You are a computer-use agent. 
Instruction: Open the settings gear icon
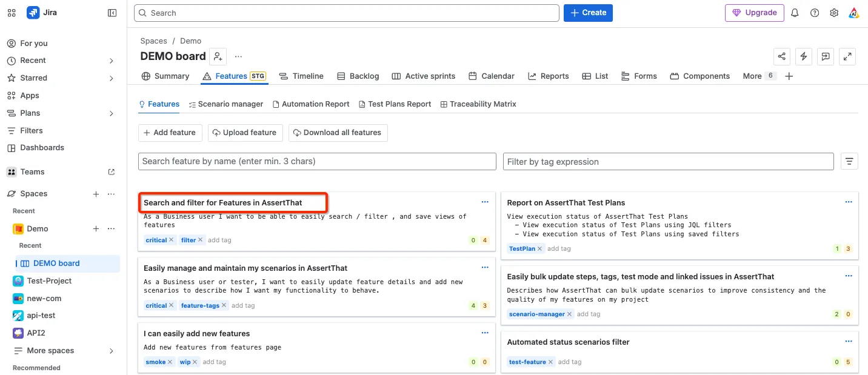(x=834, y=13)
